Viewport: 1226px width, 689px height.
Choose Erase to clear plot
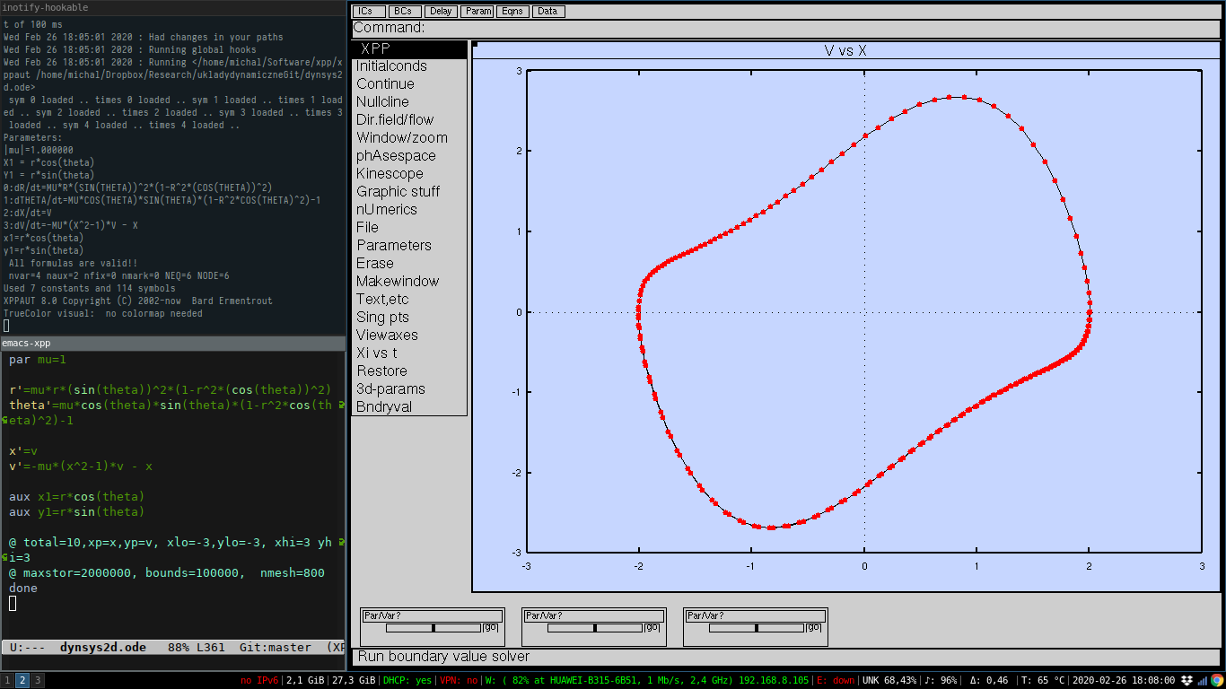click(409, 264)
